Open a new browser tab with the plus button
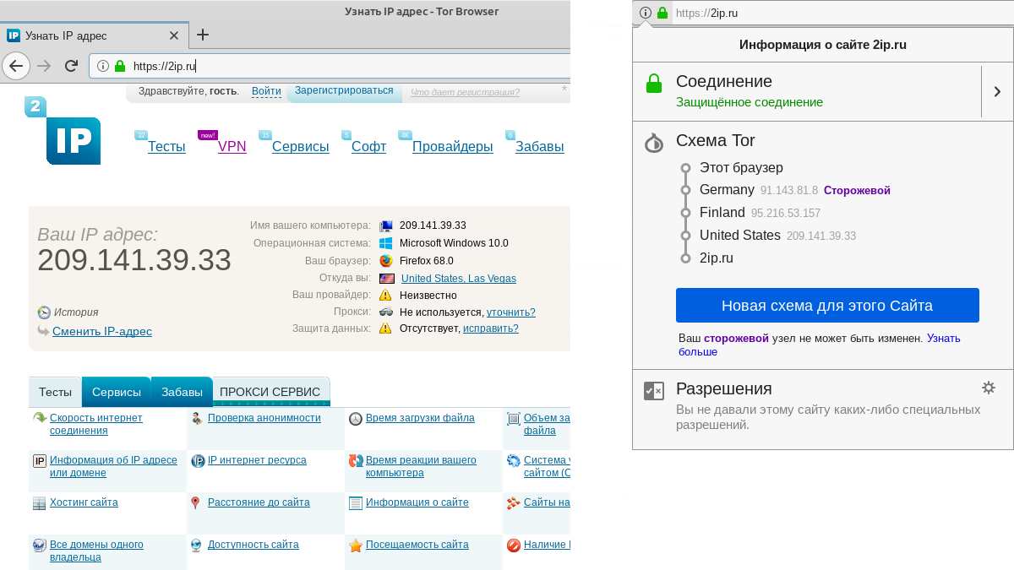Screen dimensions: 1014x570 point(202,35)
